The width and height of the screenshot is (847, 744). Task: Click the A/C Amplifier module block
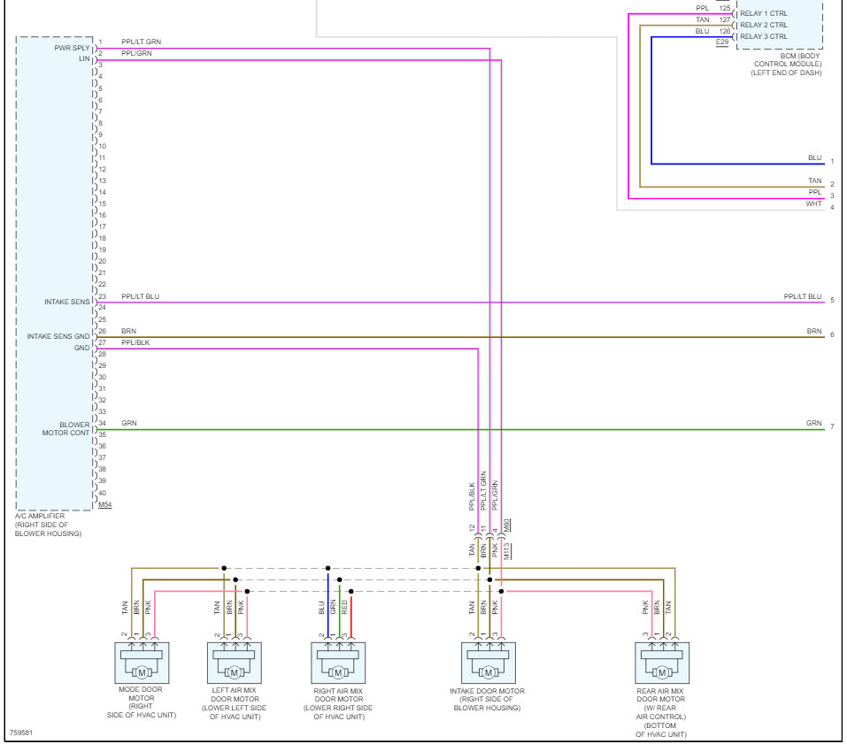[x=54, y=273]
